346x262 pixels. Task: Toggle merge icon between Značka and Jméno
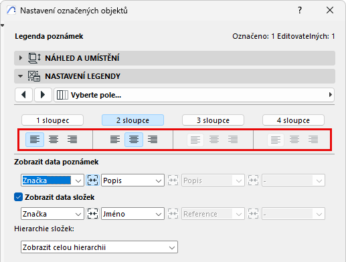[92, 214]
